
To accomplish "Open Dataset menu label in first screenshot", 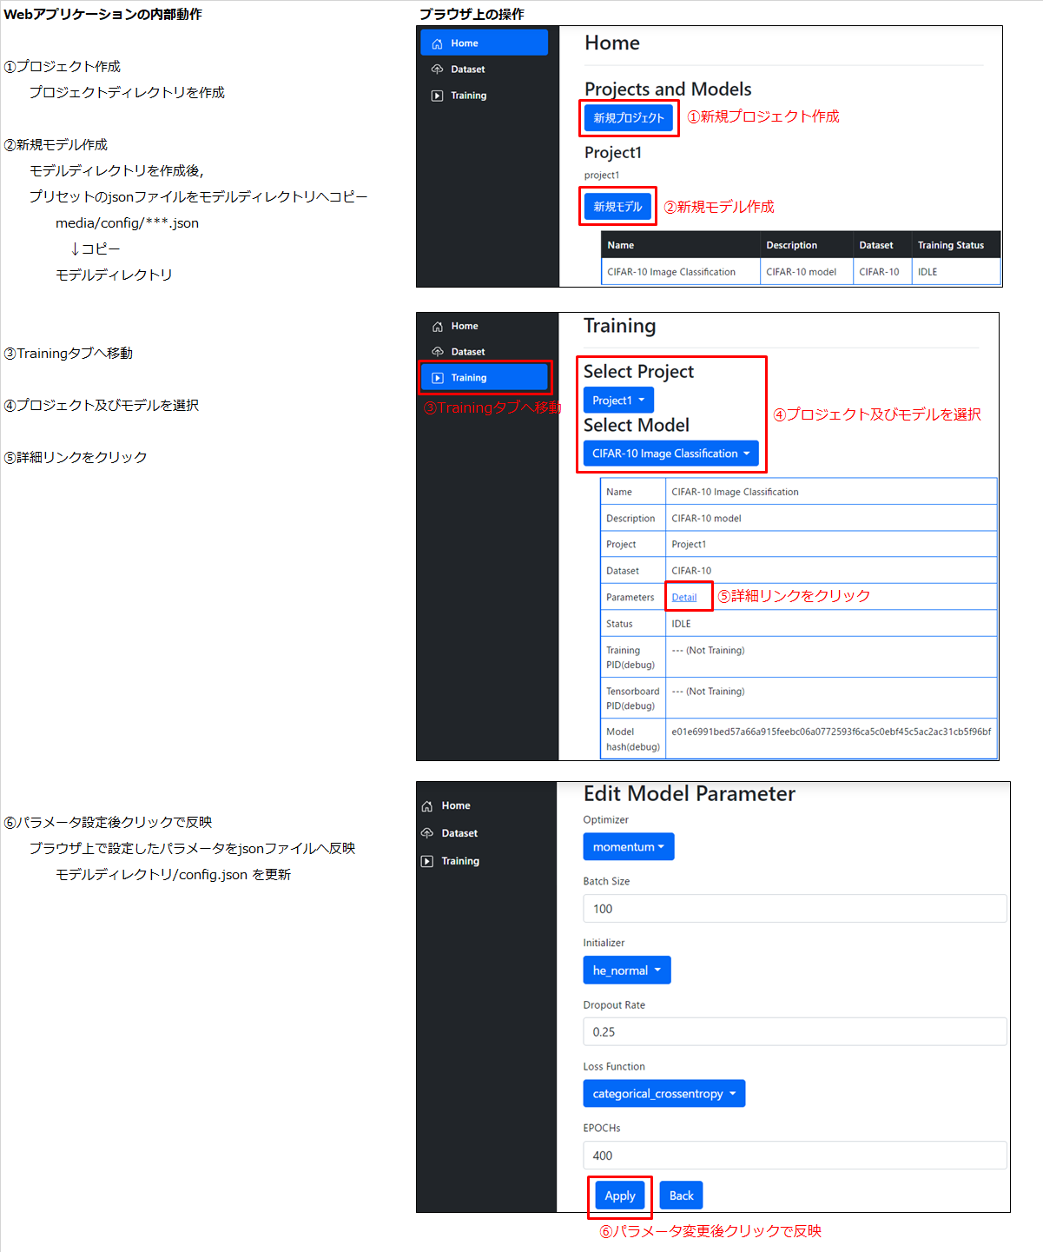I will (468, 70).
